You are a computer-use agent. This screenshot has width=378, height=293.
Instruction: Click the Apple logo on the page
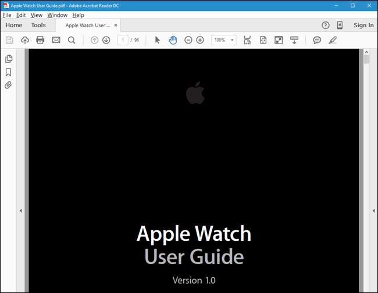tap(195, 93)
